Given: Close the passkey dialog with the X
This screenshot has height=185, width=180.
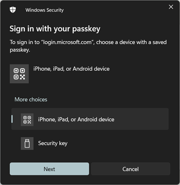Looking at the screenshot, I should (x=171, y=7).
